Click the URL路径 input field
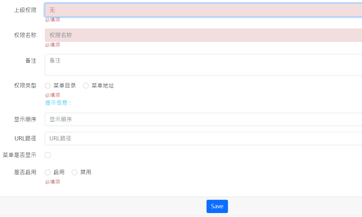This screenshot has height=217, width=362. 203,138
